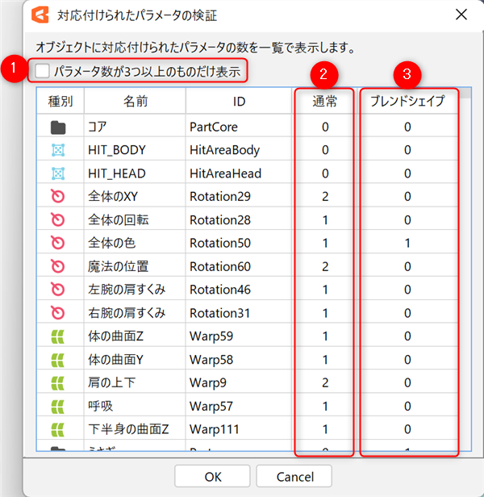Viewport: 484px width, 497px height.
Task: Click the warp deformer icon for 肩の上下
Action: coord(57,382)
